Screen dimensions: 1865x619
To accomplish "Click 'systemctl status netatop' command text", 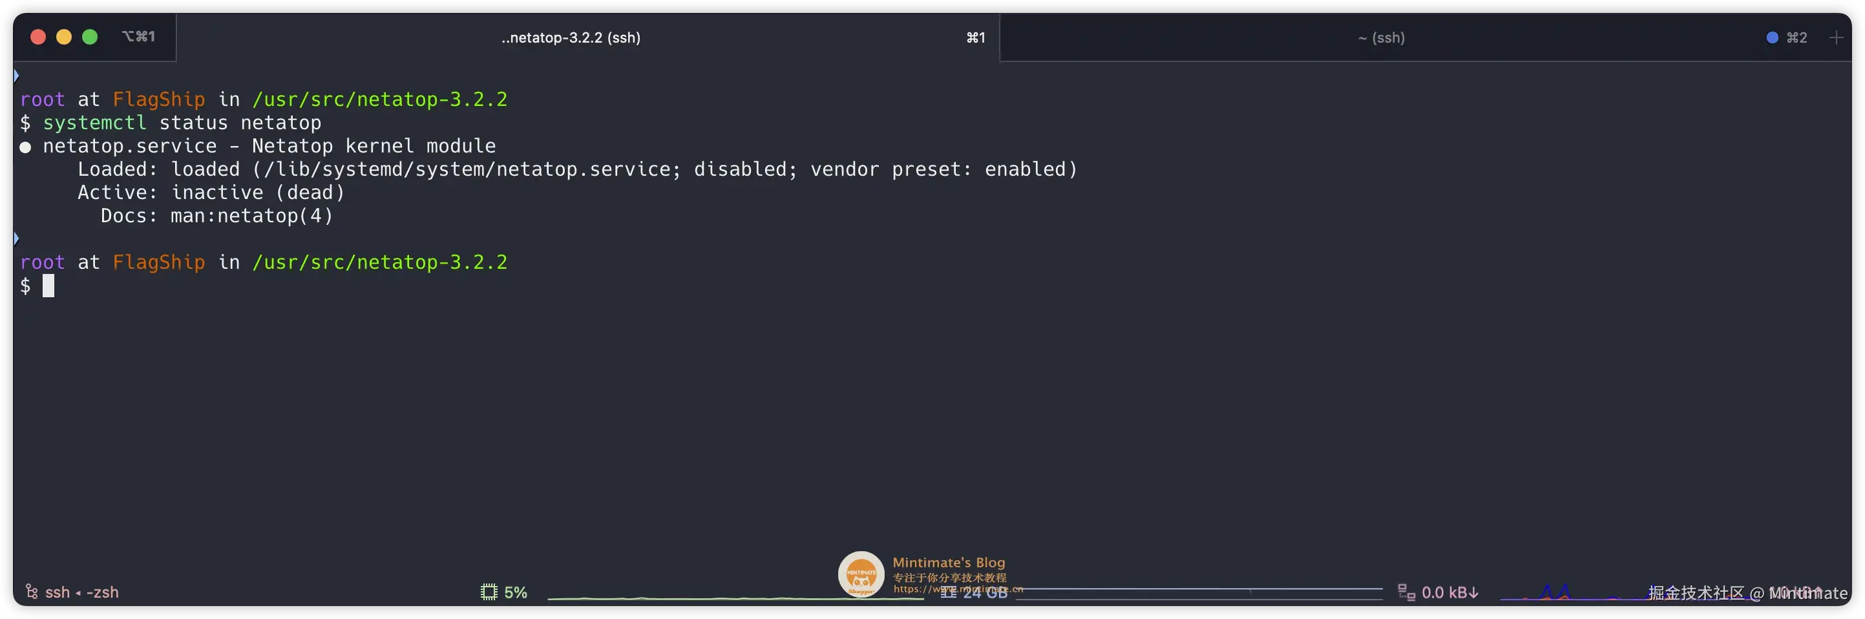I will click(182, 122).
